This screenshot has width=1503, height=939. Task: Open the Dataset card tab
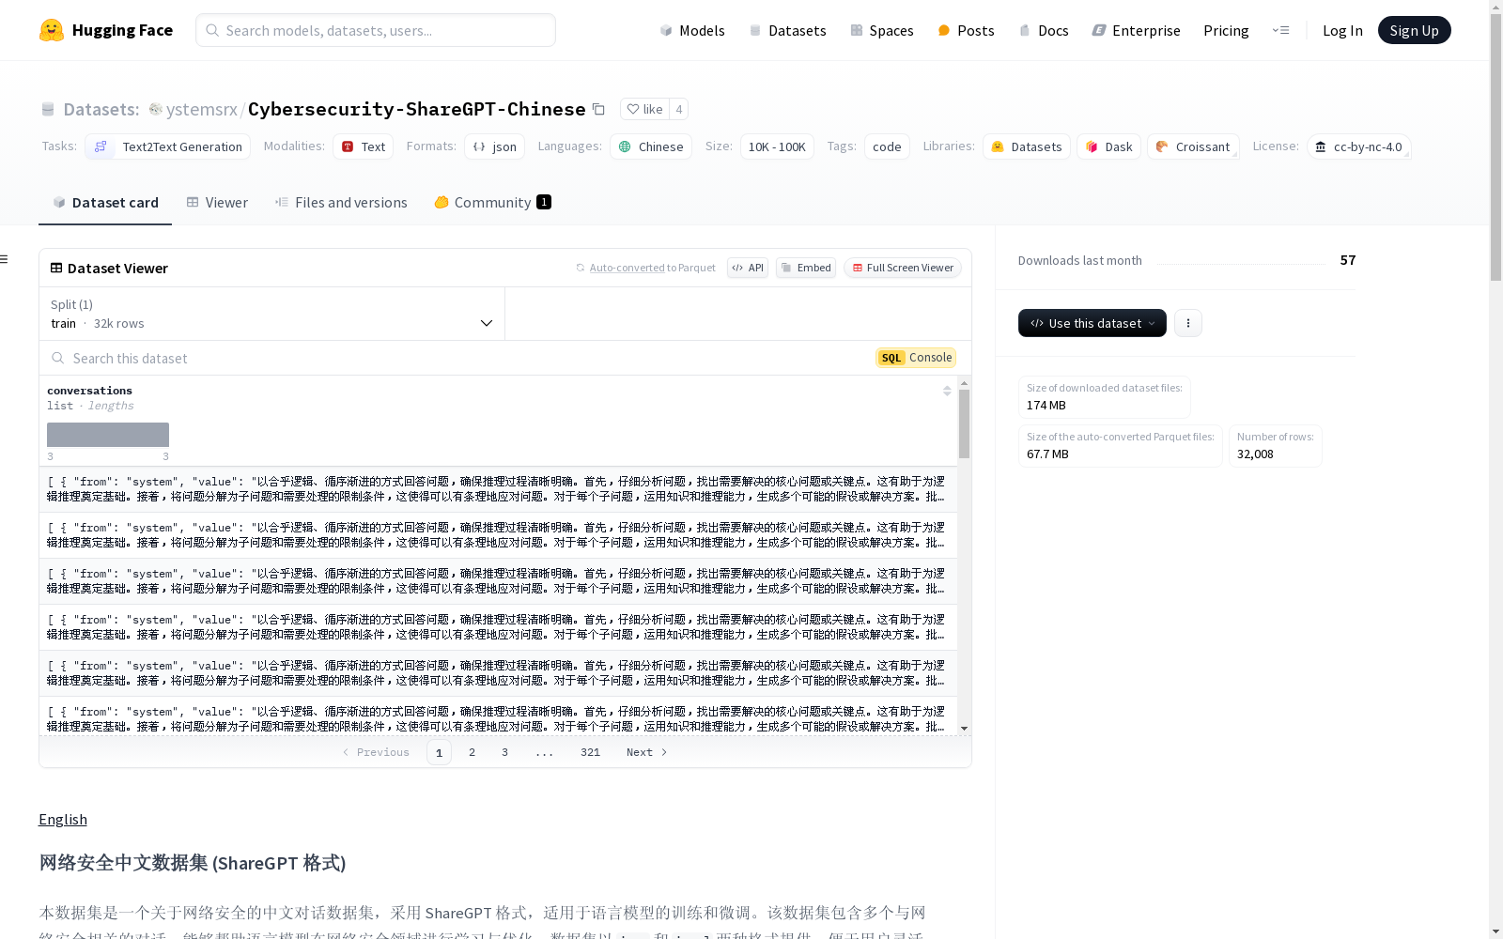(105, 203)
